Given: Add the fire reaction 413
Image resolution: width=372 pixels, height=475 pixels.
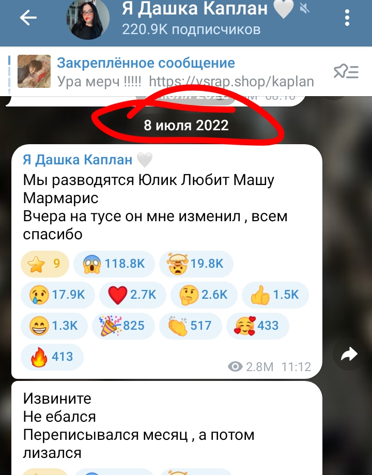Looking at the screenshot, I should (x=52, y=357).
